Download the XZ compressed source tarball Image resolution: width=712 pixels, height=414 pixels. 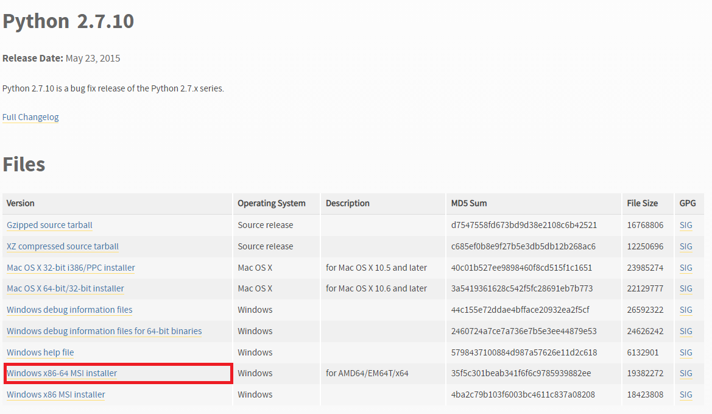pos(63,246)
